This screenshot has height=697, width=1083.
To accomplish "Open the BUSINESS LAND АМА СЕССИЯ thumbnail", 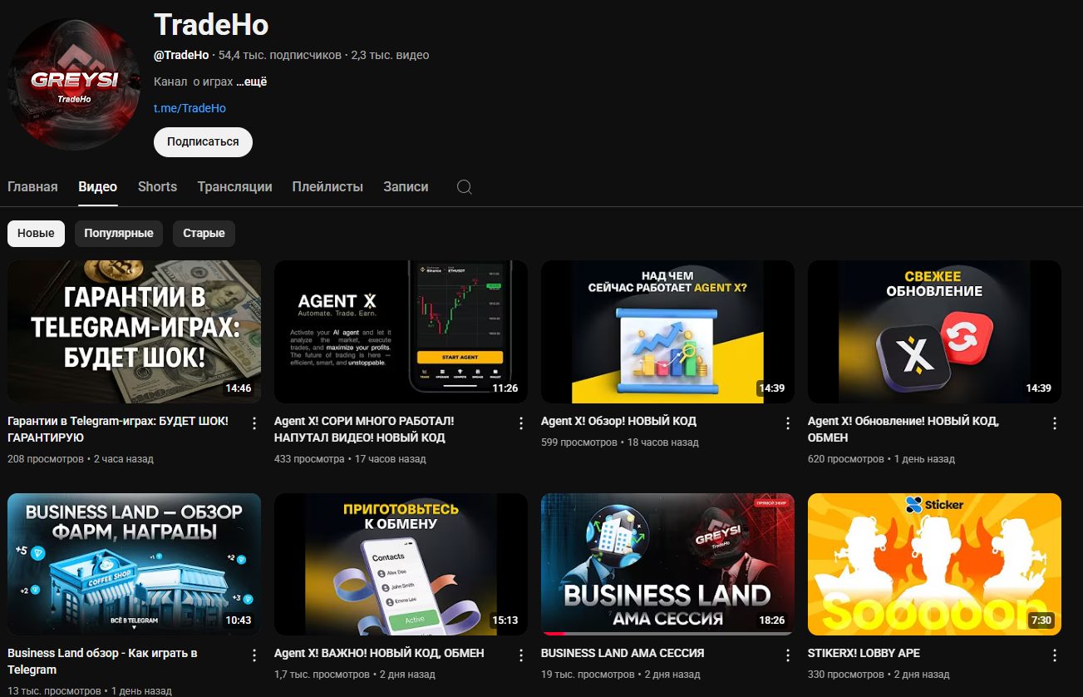I will (x=667, y=564).
